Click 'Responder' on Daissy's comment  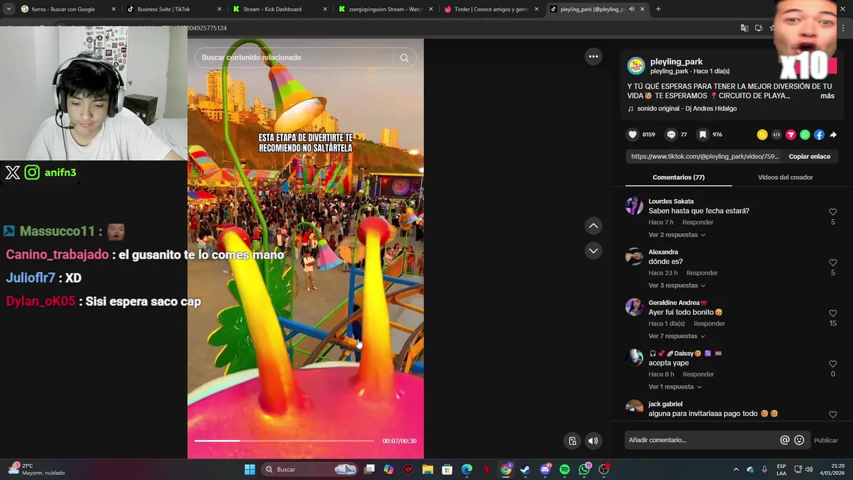tap(698, 374)
